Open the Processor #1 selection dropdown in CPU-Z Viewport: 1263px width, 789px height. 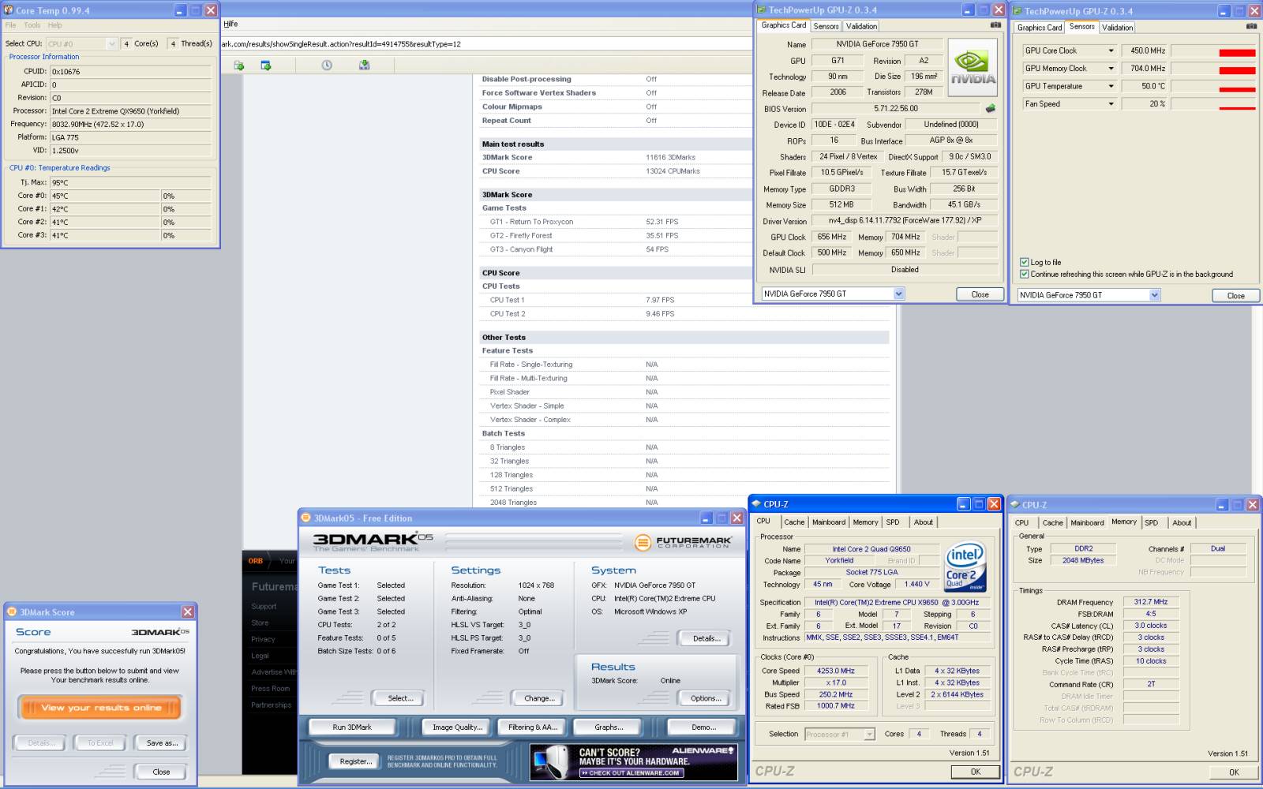click(x=869, y=734)
